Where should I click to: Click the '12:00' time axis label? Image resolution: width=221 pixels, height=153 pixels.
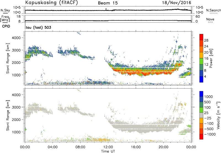tap(108, 147)
